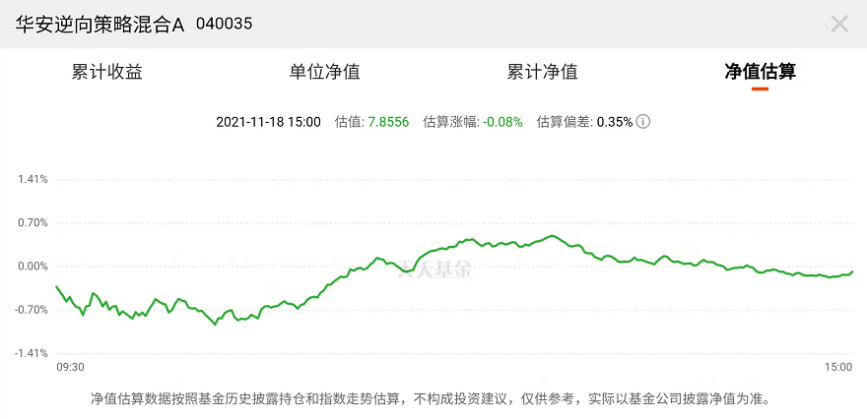The width and height of the screenshot is (867, 419).
Task: Click the 0.00% y-axis label
Action: pyautogui.click(x=33, y=267)
